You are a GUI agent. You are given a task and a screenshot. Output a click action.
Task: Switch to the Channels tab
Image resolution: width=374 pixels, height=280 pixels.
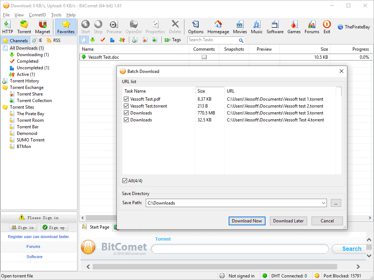(x=16, y=40)
